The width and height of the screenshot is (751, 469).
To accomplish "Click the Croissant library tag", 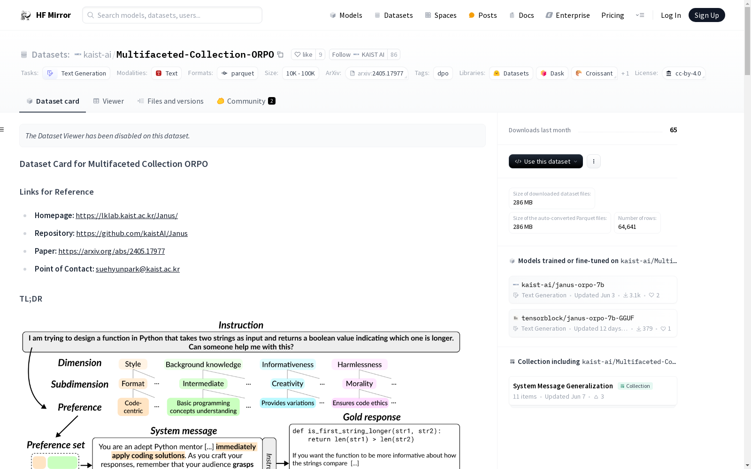I will (594, 73).
